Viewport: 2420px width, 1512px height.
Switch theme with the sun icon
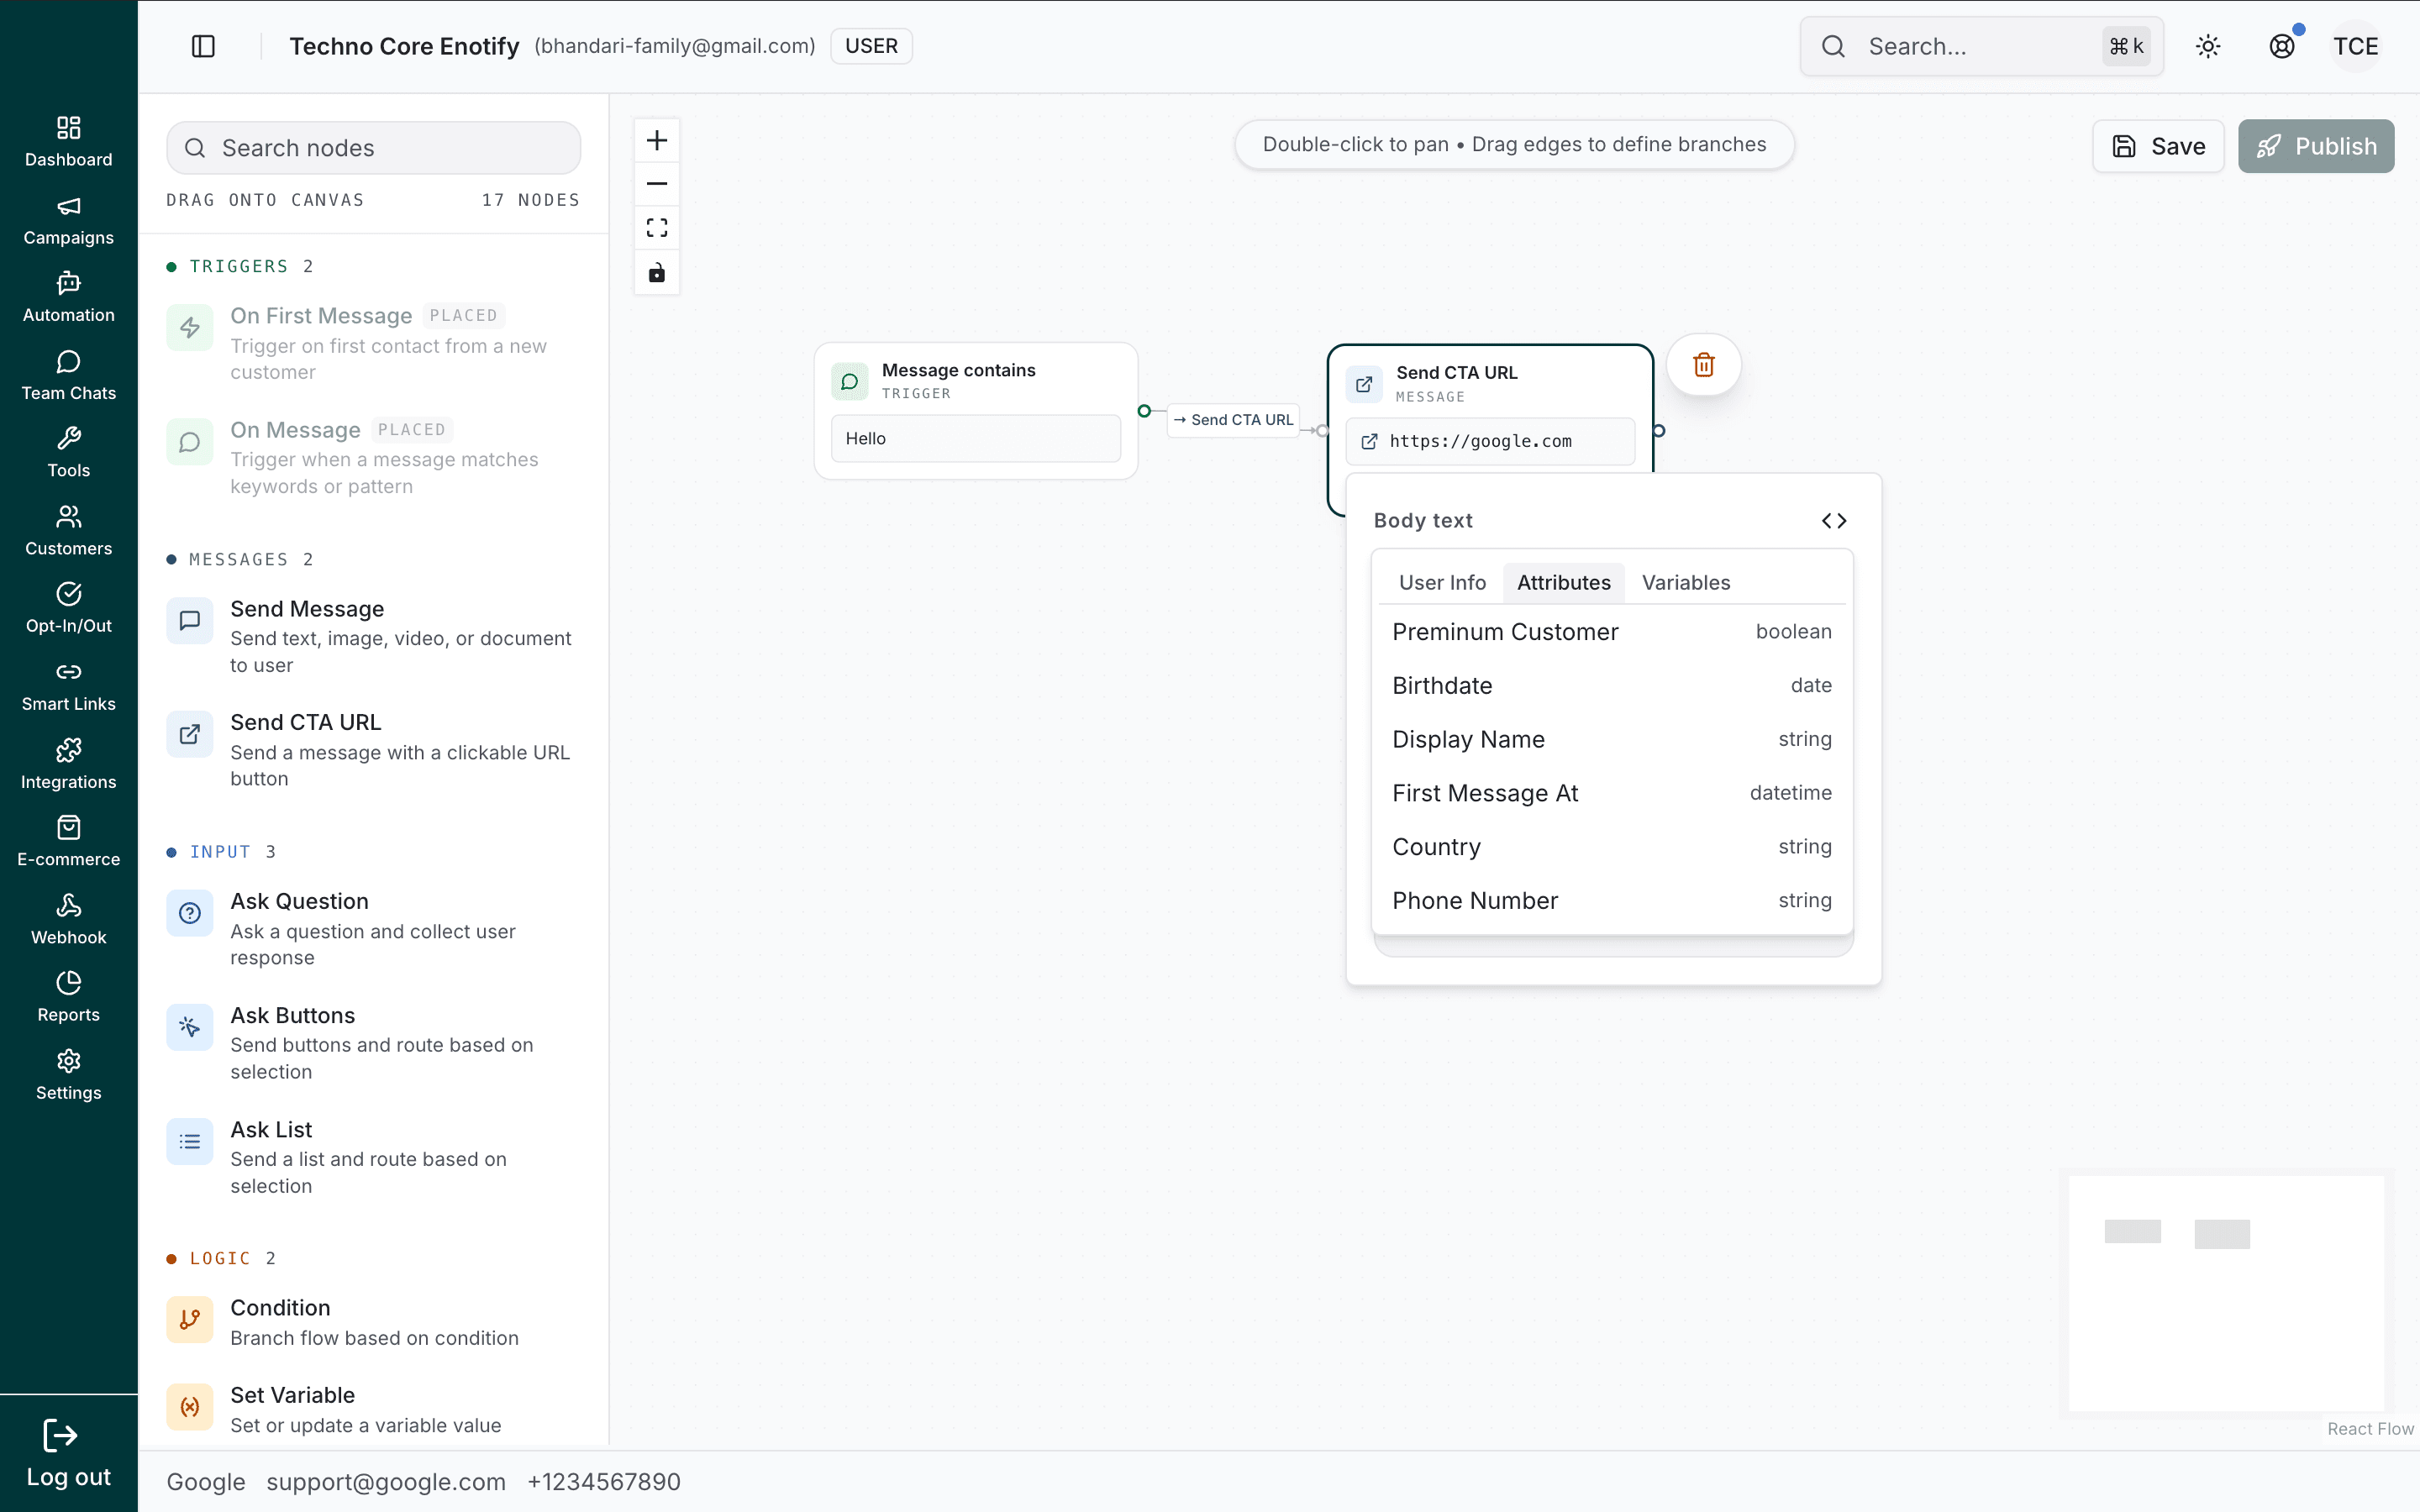pyautogui.click(x=2208, y=46)
